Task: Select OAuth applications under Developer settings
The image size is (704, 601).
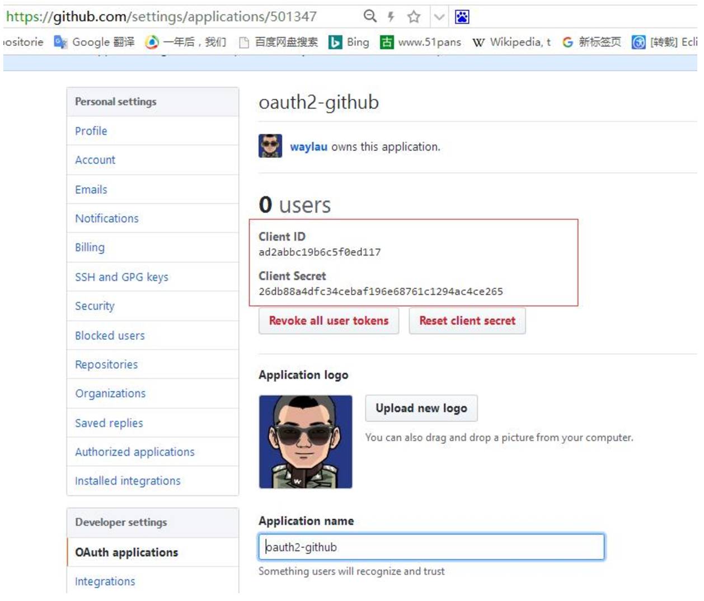Action: [x=125, y=552]
